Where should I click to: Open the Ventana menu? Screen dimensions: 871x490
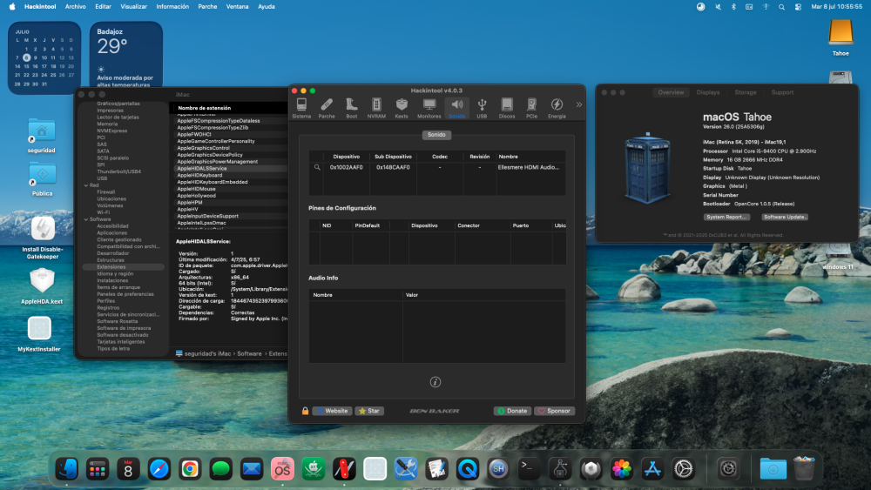coord(237,7)
